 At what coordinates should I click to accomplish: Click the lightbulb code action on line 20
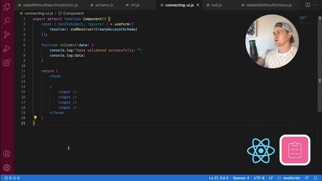(x=35, y=118)
